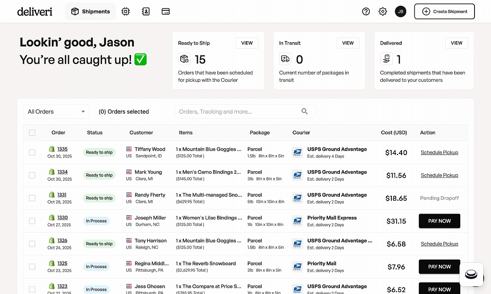Click the deliveri logo
Screen dimensions: 491x294
[35, 12]
